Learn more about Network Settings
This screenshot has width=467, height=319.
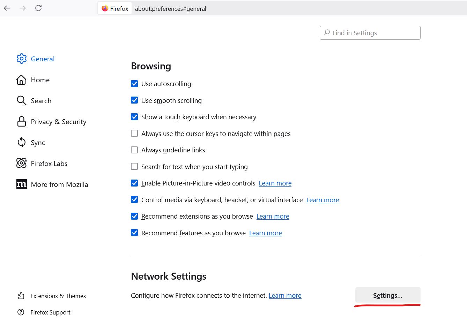(285, 296)
